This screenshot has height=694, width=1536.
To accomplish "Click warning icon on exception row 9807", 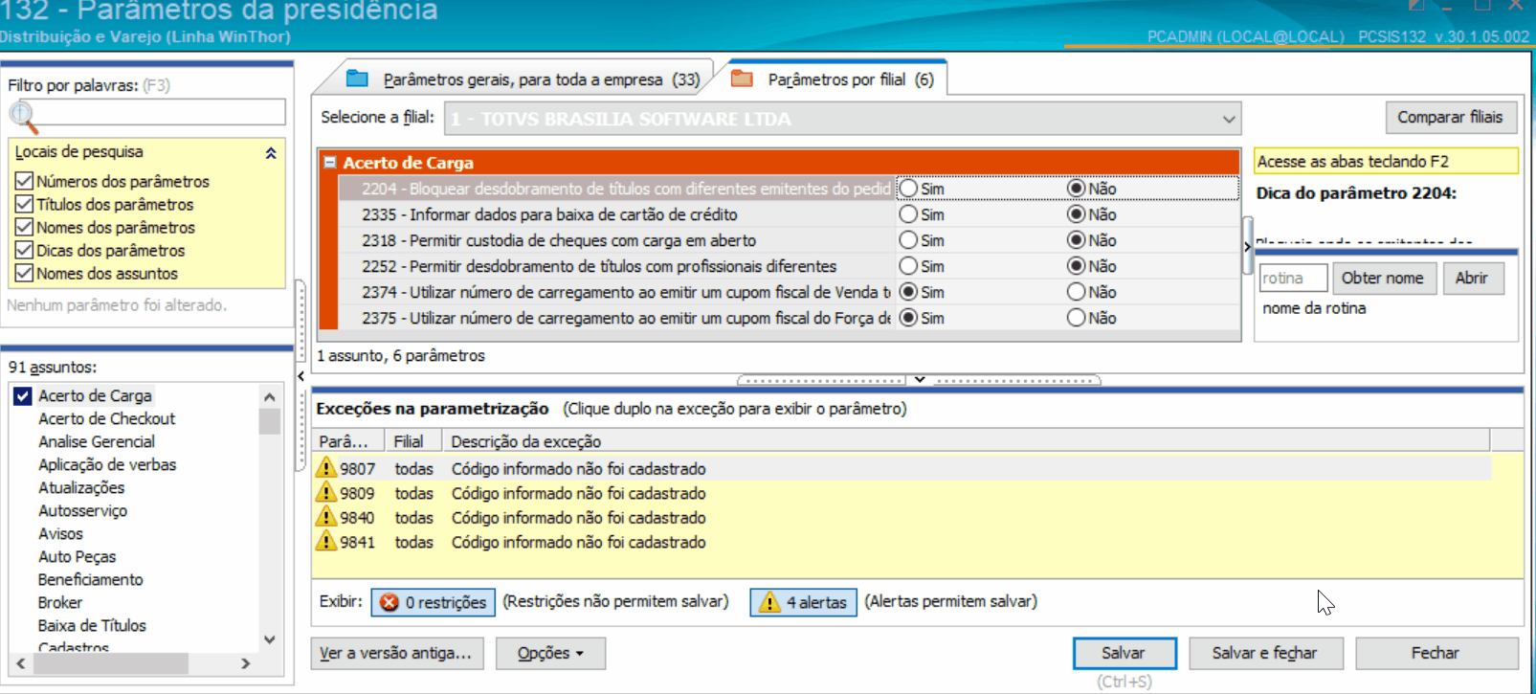I will [326, 467].
